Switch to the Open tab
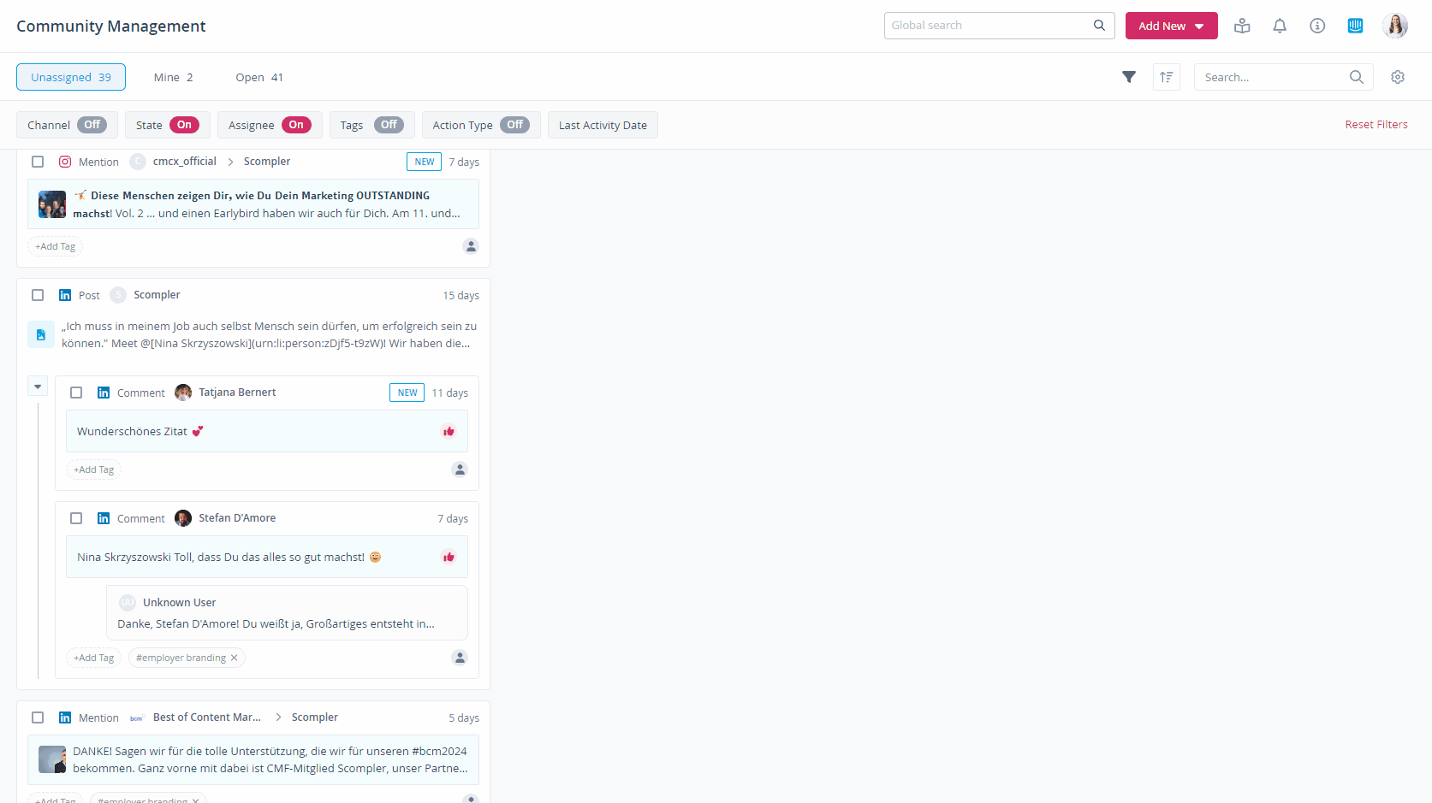 [x=258, y=77]
